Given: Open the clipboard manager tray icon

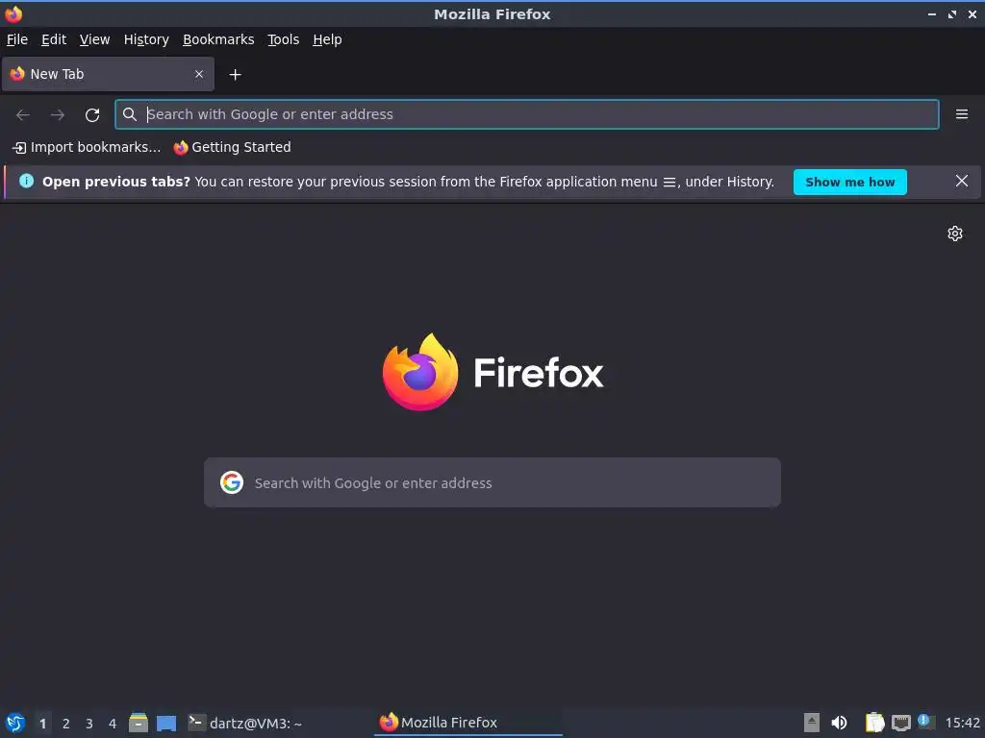Looking at the screenshot, I should click(874, 723).
